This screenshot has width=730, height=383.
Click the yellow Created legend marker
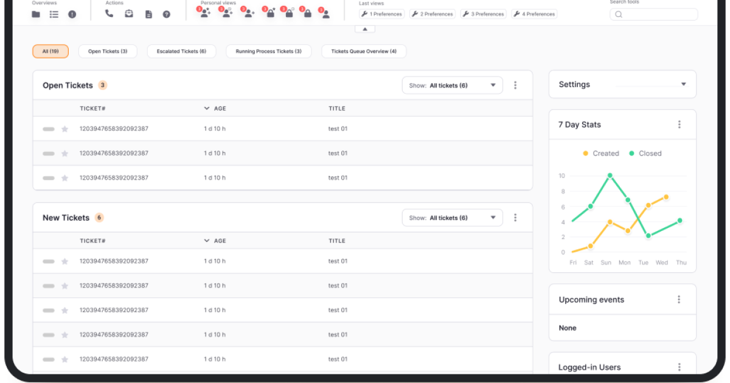click(x=586, y=154)
